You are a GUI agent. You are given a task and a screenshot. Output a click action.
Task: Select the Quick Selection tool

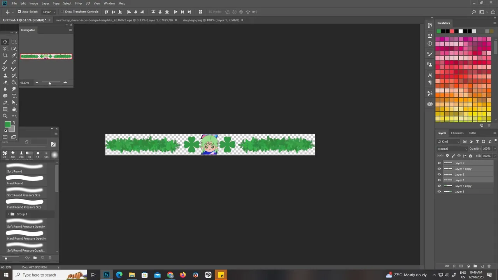14,48
